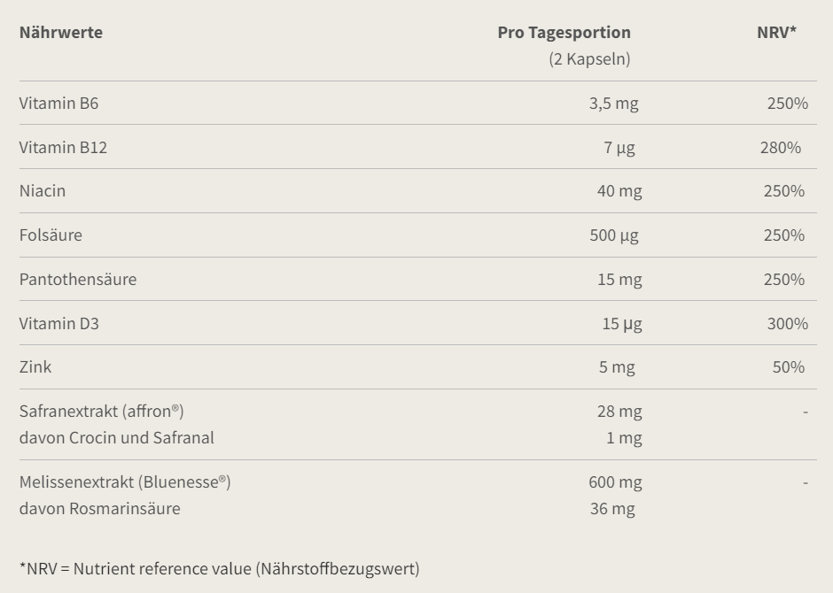The width and height of the screenshot is (833, 593).
Task: Select the Pantothensäure label
Action: 78,280
